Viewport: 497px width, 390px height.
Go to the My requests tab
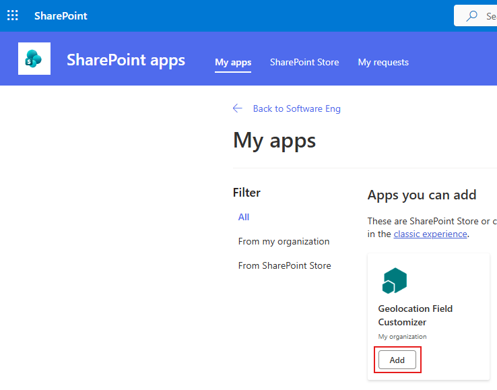(x=383, y=62)
